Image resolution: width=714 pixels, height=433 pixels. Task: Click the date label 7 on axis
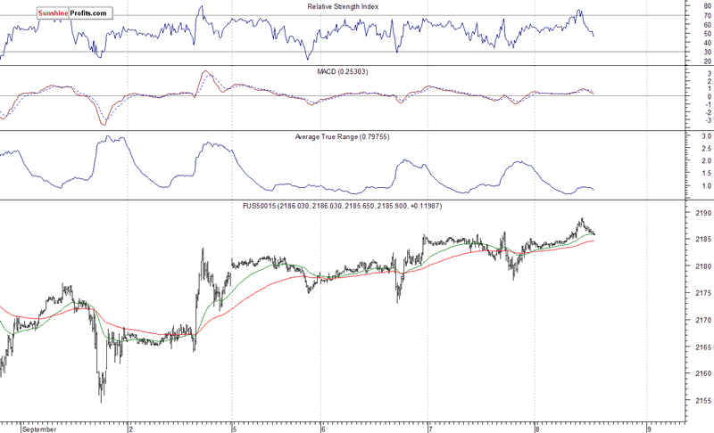coord(430,429)
